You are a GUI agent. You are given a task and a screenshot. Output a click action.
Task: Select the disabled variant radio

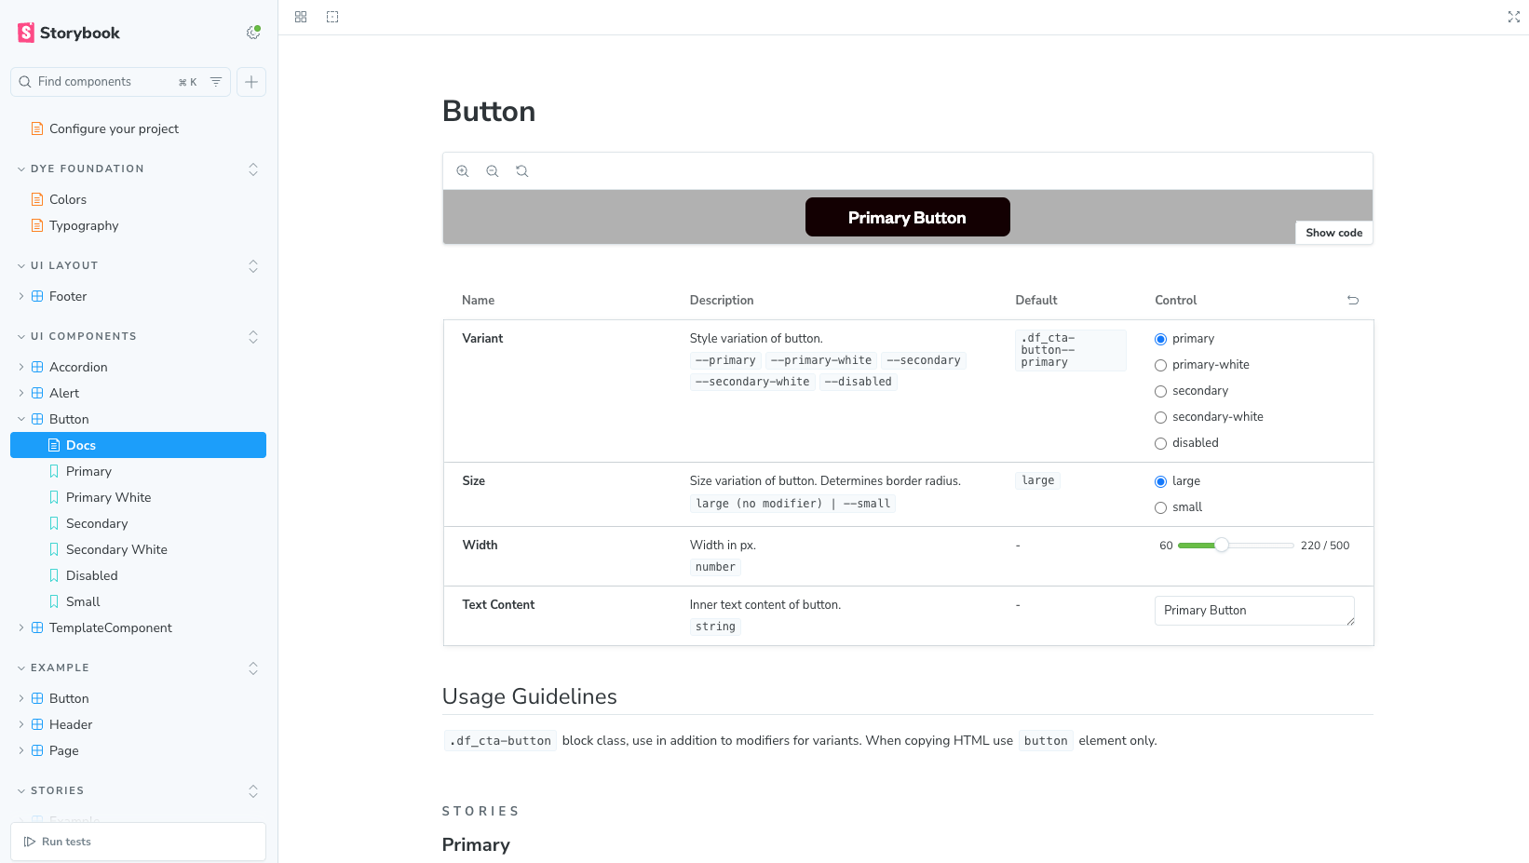pyautogui.click(x=1160, y=443)
